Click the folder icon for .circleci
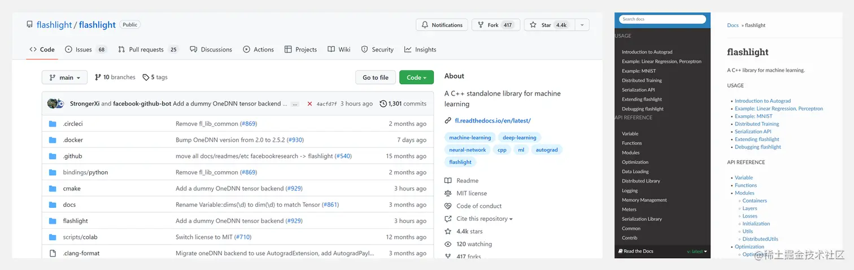854x270 pixels. pyautogui.click(x=53, y=124)
